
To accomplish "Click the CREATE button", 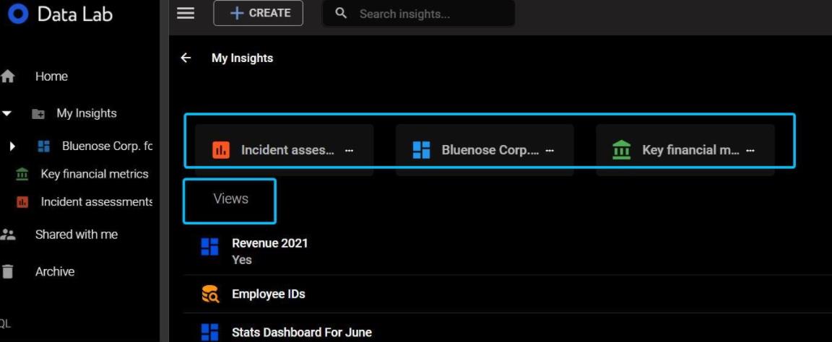I will (x=259, y=13).
